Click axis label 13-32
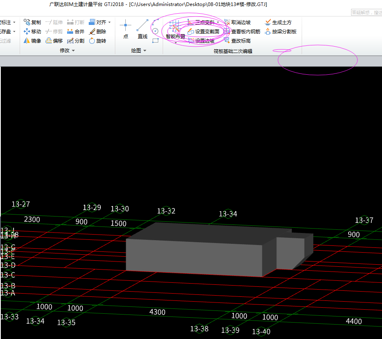The image size is (382, 339). point(166,211)
